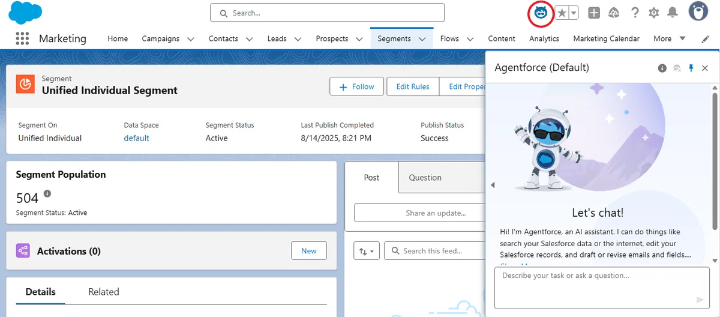Open the Trailhead Guidance Center icon
The height and width of the screenshot is (317, 720).
614,13
